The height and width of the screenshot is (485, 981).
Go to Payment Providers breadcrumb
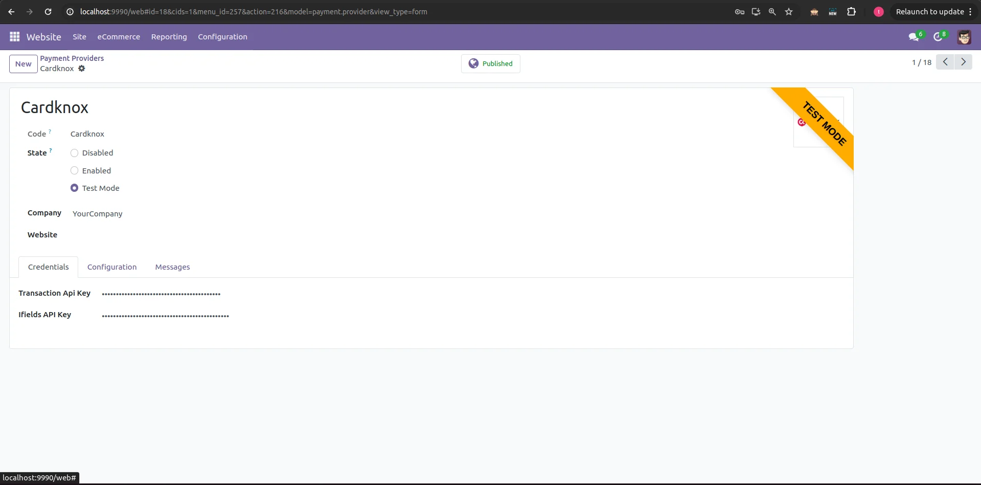[72, 58]
